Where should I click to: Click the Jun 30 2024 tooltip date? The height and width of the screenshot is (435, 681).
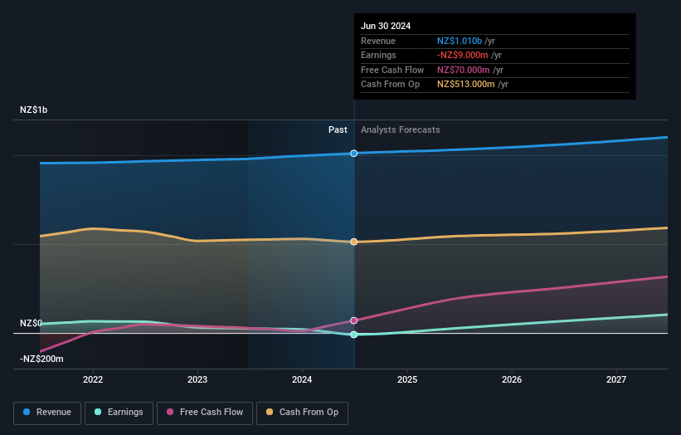pyautogui.click(x=386, y=26)
